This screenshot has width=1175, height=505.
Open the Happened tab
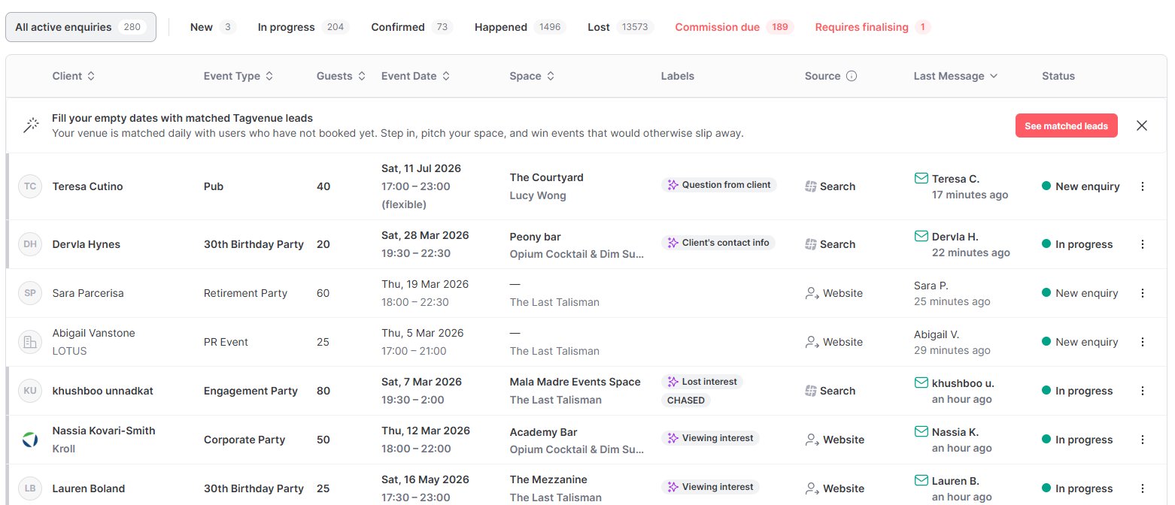click(520, 27)
